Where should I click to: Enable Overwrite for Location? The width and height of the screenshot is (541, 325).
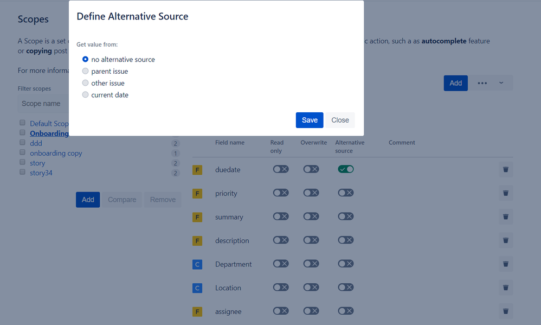click(x=311, y=287)
